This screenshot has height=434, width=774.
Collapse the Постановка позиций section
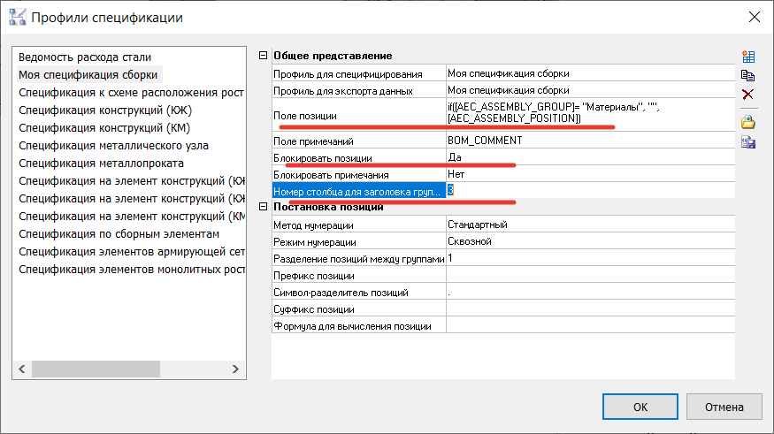(x=262, y=207)
